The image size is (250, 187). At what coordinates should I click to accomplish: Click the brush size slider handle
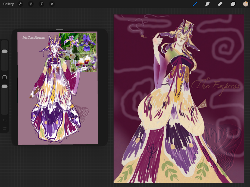[4, 51]
